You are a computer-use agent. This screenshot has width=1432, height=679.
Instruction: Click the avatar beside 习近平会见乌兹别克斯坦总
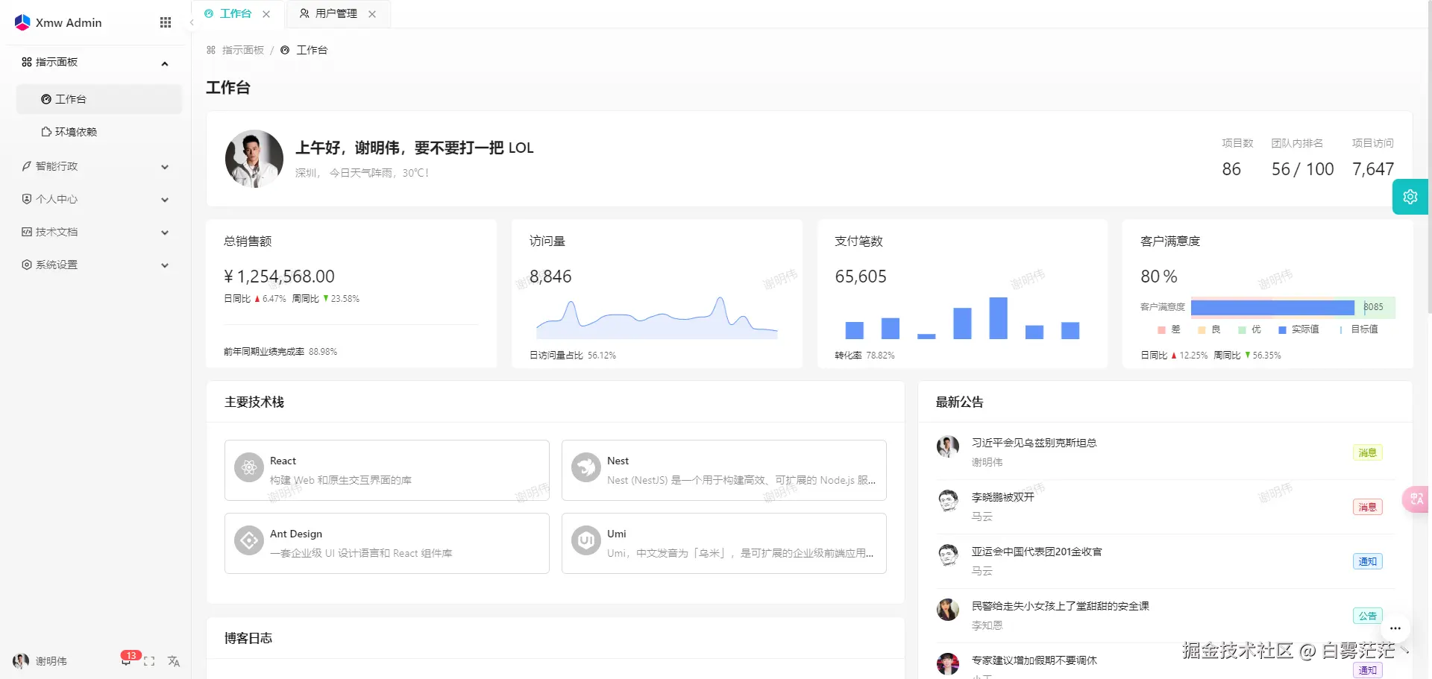click(948, 446)
